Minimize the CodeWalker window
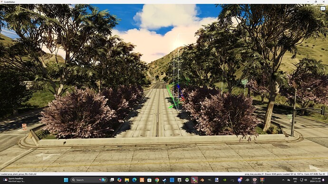328x184 pixels. 308,2
